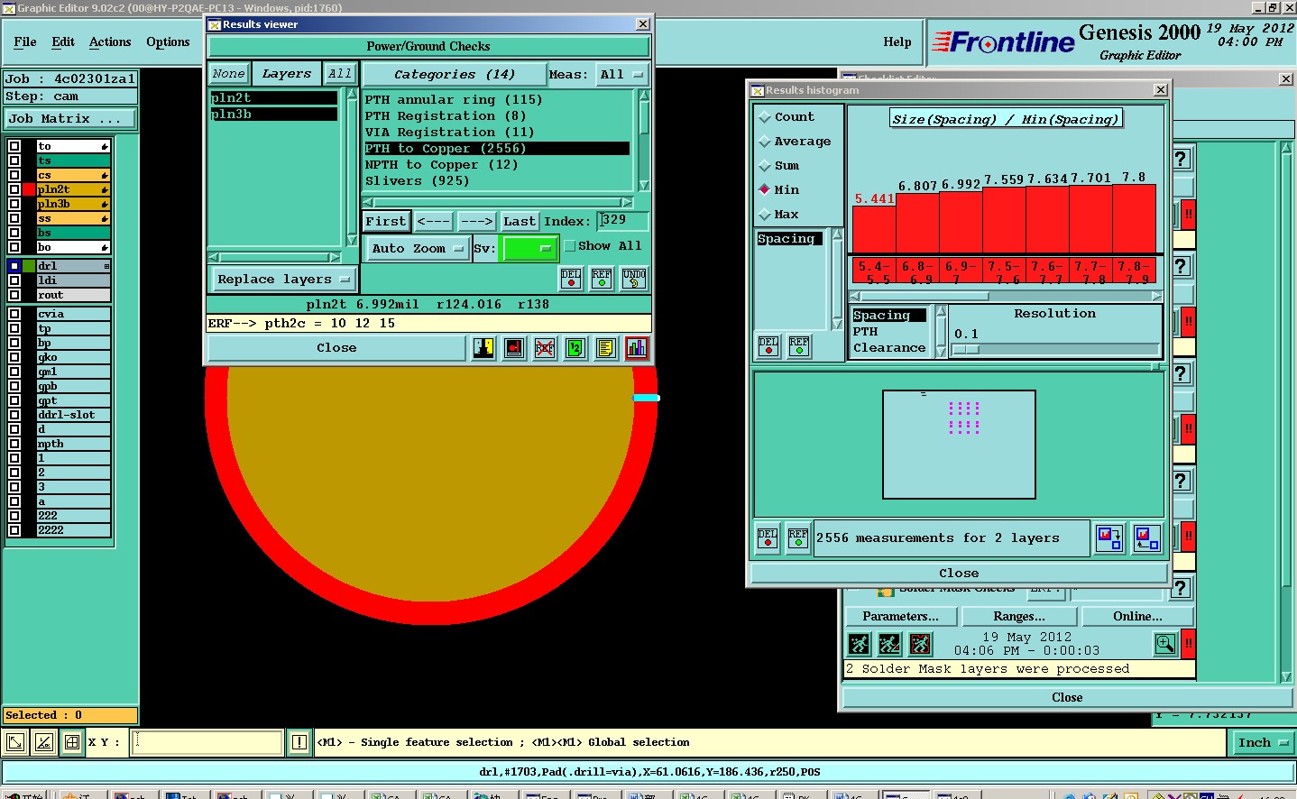Screen dimensions: 1297x799
Task: Open File menu
Action: pos(25,41)
